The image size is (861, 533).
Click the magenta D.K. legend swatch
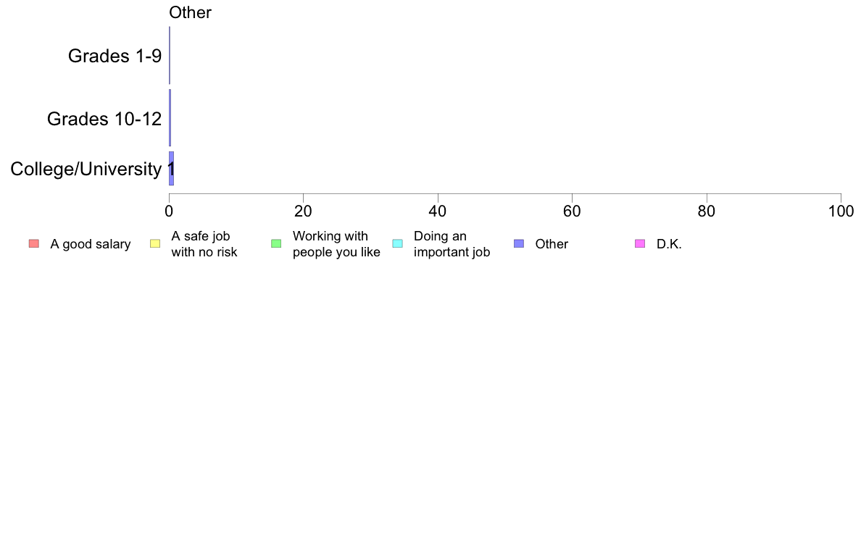pyautogui.click(x=640, y=244)
